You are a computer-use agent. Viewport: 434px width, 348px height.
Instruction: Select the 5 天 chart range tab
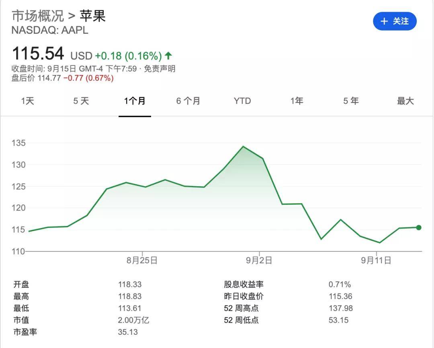(81, 101)
